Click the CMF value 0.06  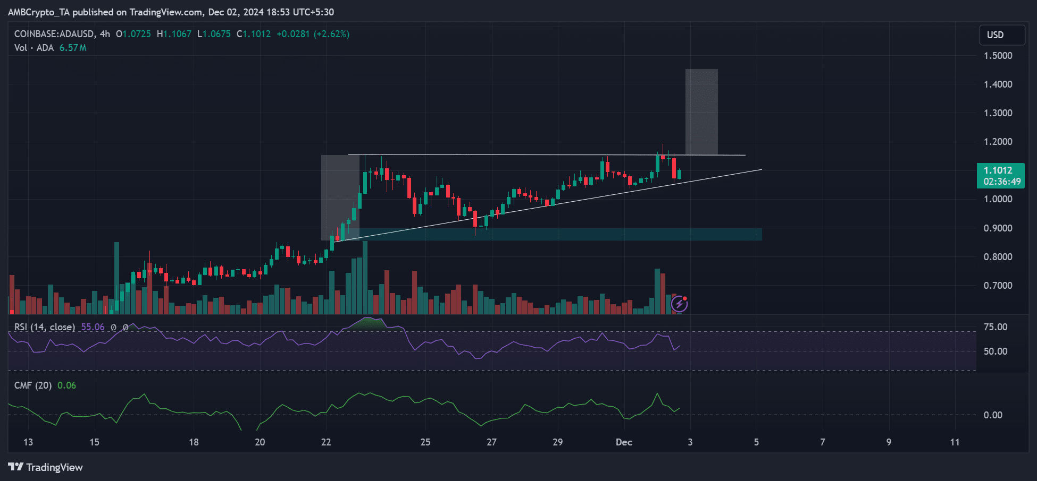pos(66,385)
